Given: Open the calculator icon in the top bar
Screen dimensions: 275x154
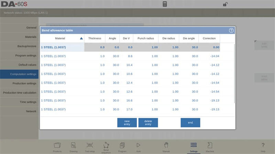Looking at the screenshot, I should (165, 4).
